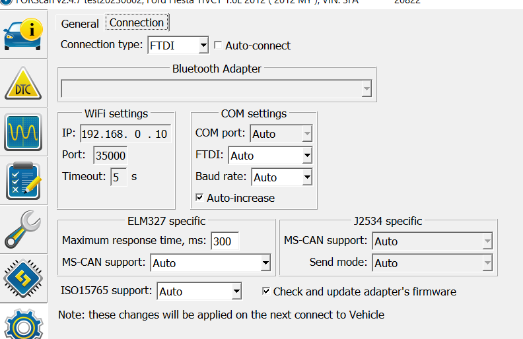
Task: Click the note about next connect to Vehicle
Action: (221, 315)
